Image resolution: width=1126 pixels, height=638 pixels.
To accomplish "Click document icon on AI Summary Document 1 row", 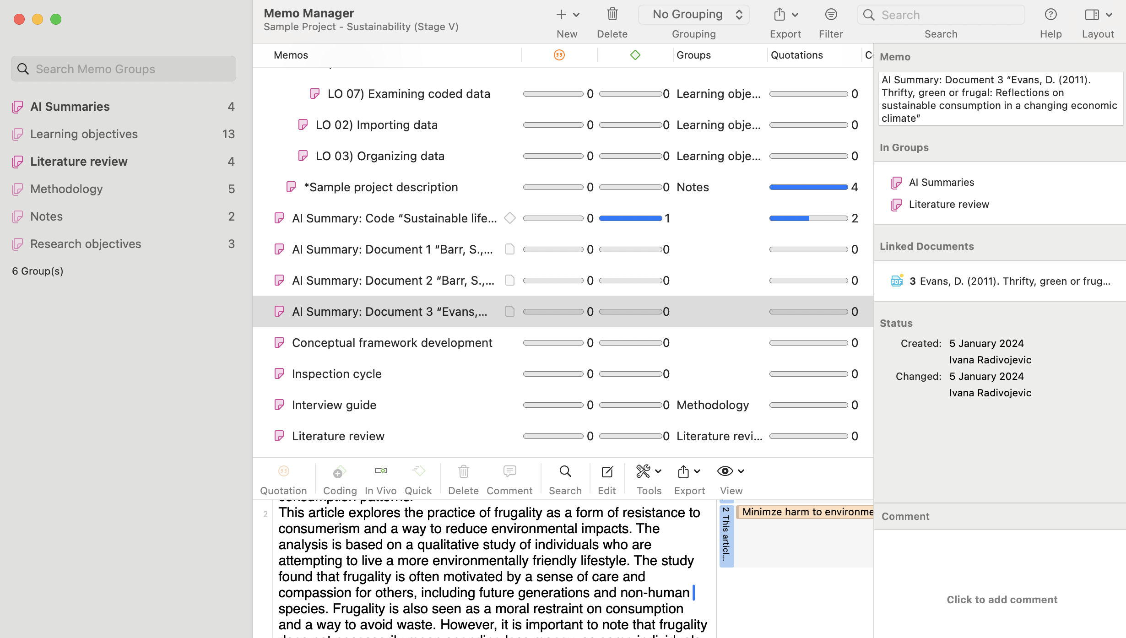I will point(509,249).
